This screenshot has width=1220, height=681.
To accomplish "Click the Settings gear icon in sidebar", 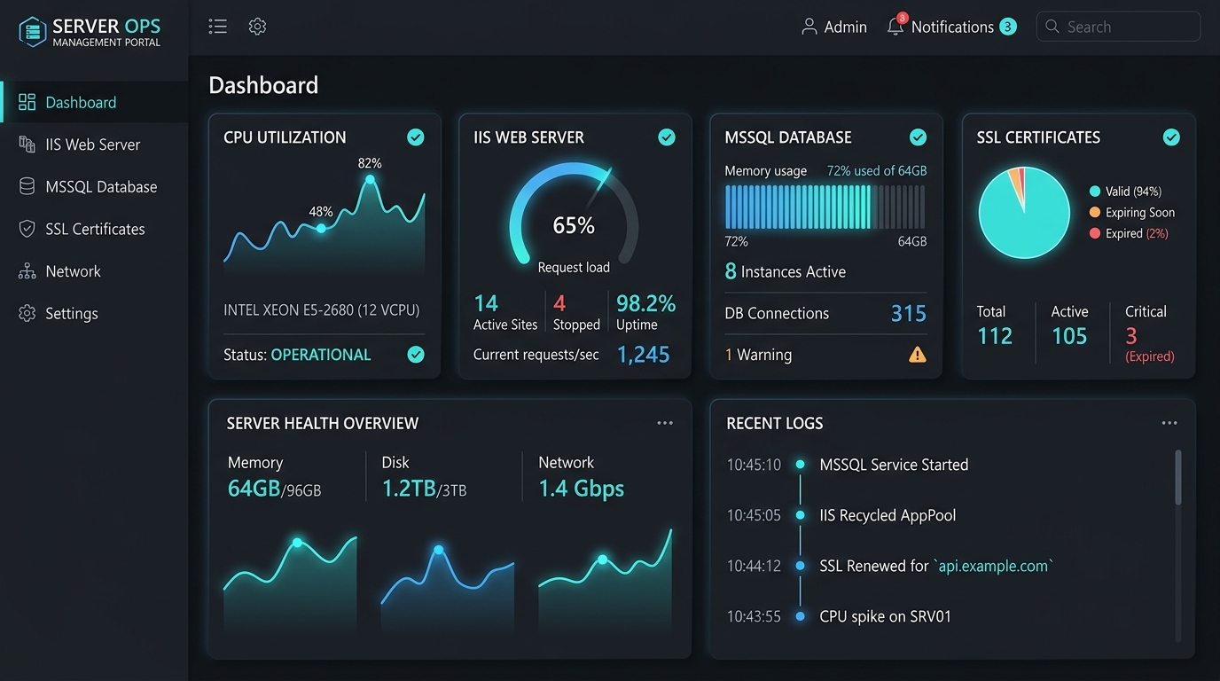I will [27, 313].
